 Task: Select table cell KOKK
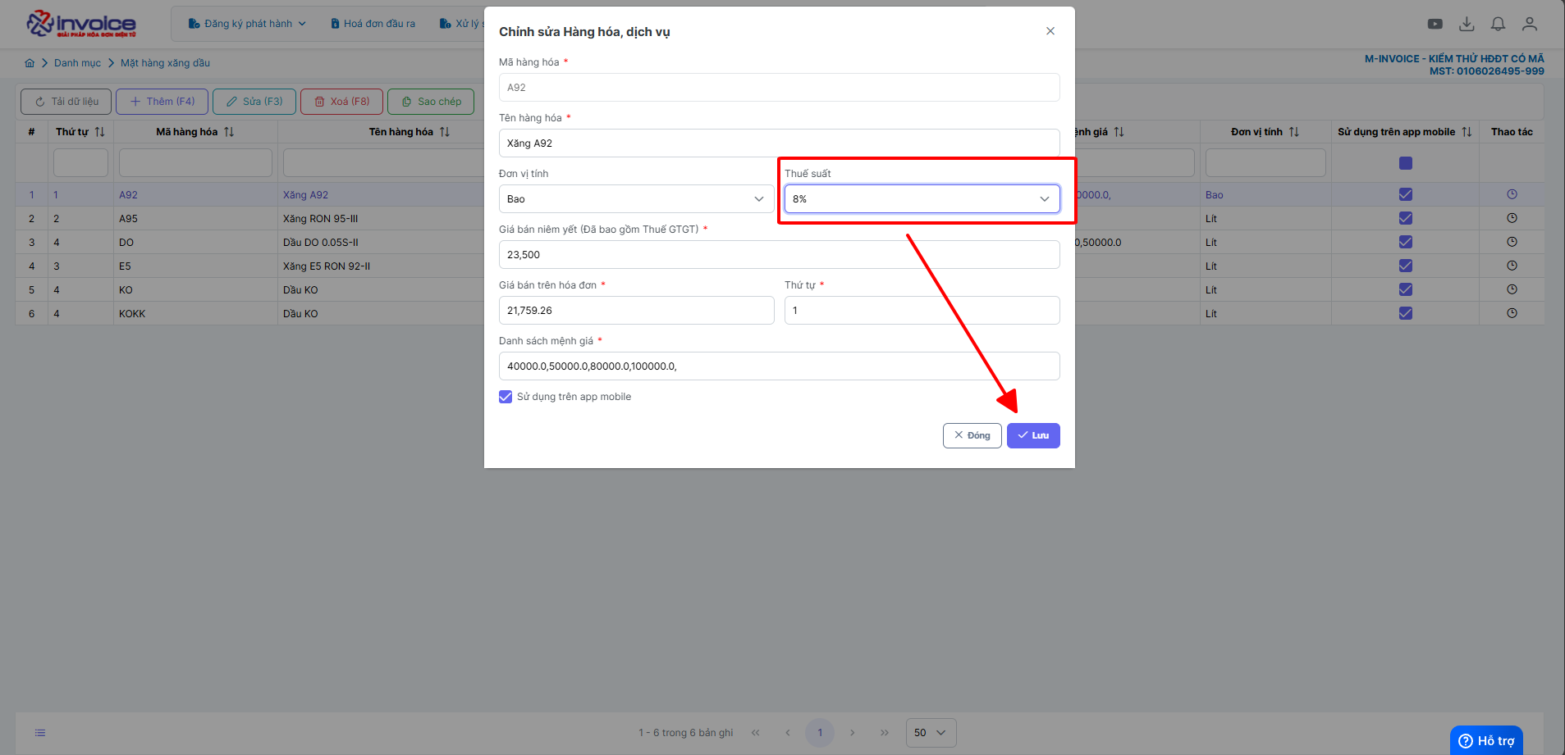click(132, 314)
